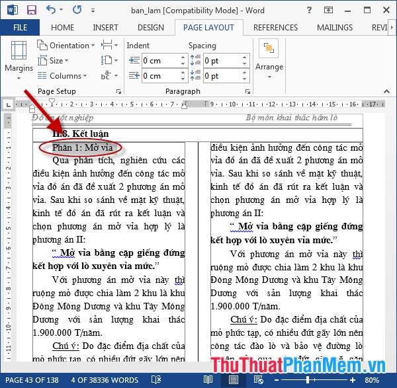Open the Columns dropdown

point(62,75)
